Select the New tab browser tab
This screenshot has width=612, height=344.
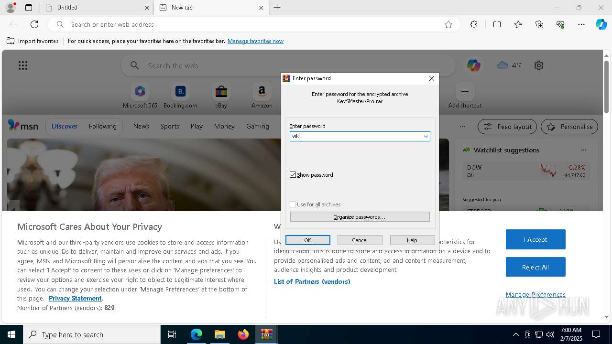coord(210,8)
